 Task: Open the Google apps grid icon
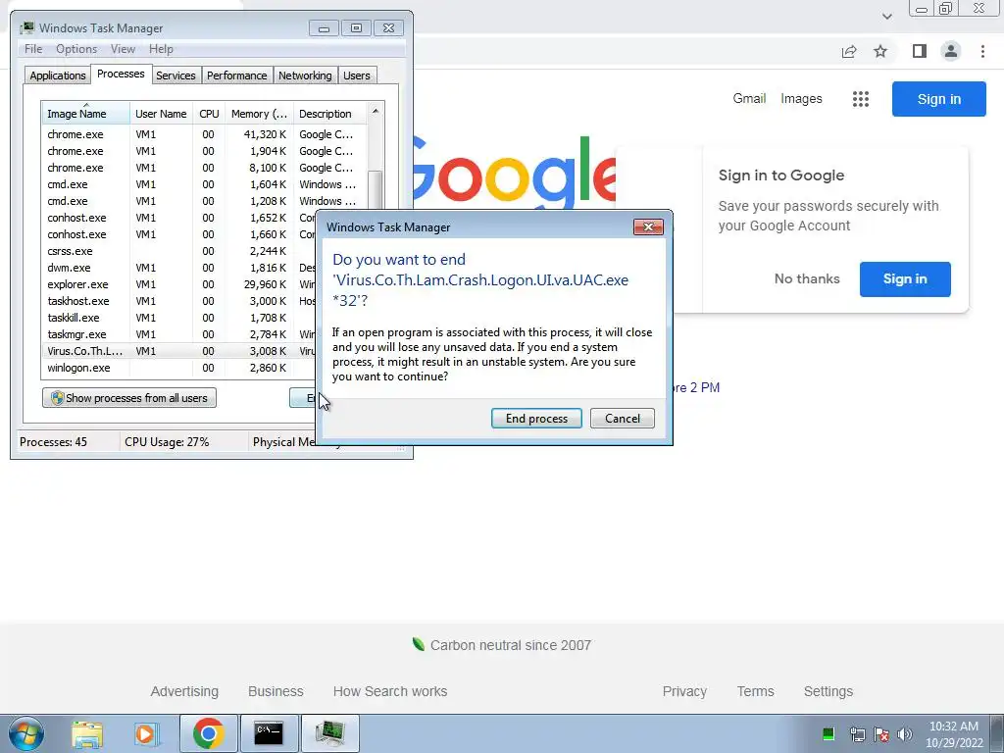point(861,99)
